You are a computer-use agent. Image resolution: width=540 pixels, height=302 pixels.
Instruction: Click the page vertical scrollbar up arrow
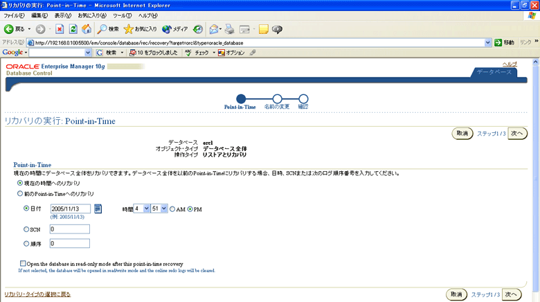[536, 62]
